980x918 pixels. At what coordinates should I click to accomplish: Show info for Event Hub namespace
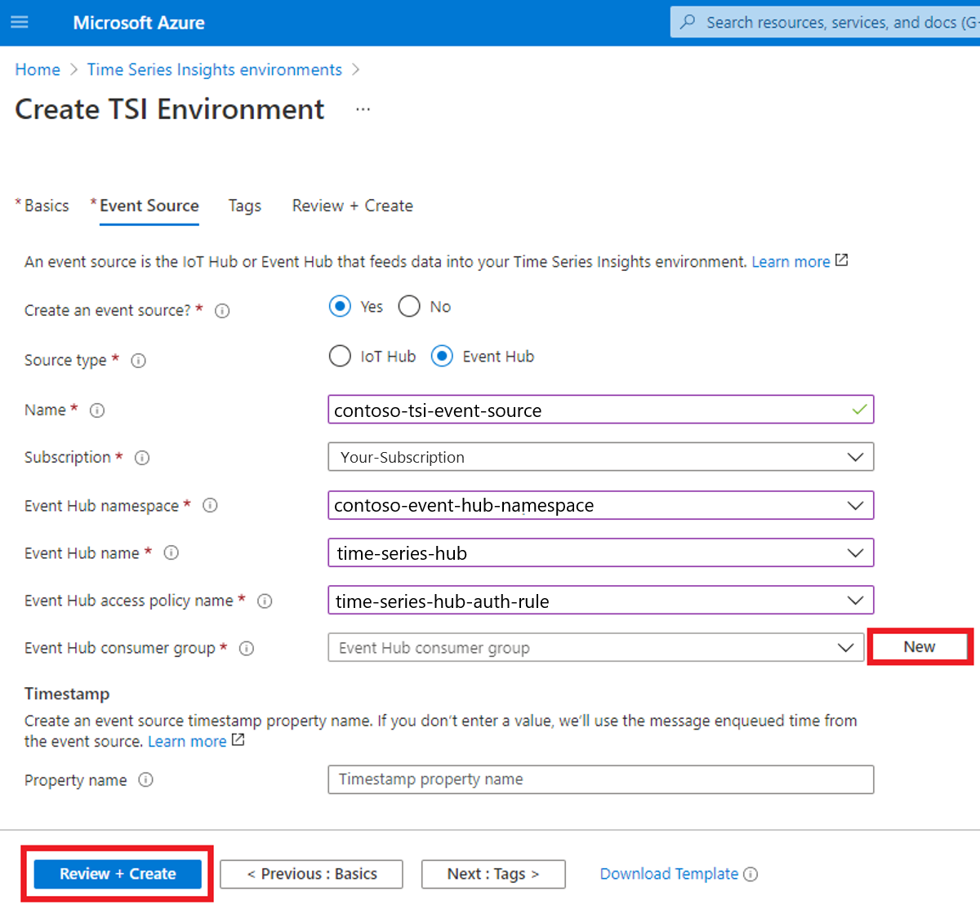[210, 505]
